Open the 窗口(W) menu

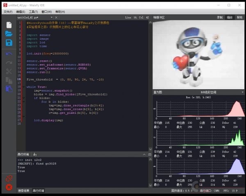pos(47,12)
